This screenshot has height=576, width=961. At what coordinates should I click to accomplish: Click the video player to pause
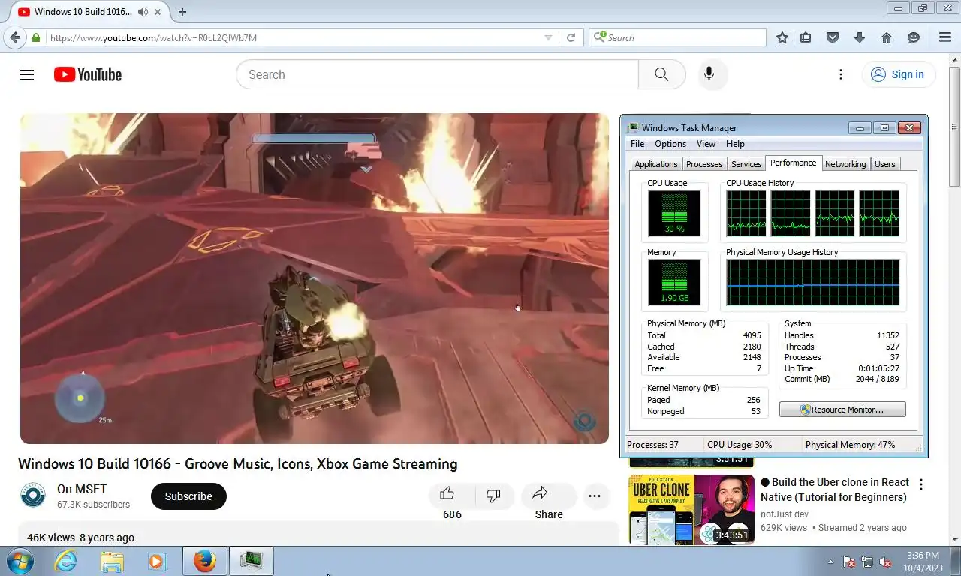[315, 278]
